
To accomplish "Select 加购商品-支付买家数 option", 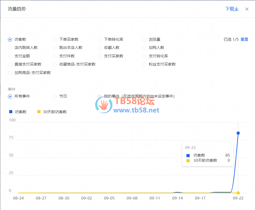I will click(x=10, y=73).
